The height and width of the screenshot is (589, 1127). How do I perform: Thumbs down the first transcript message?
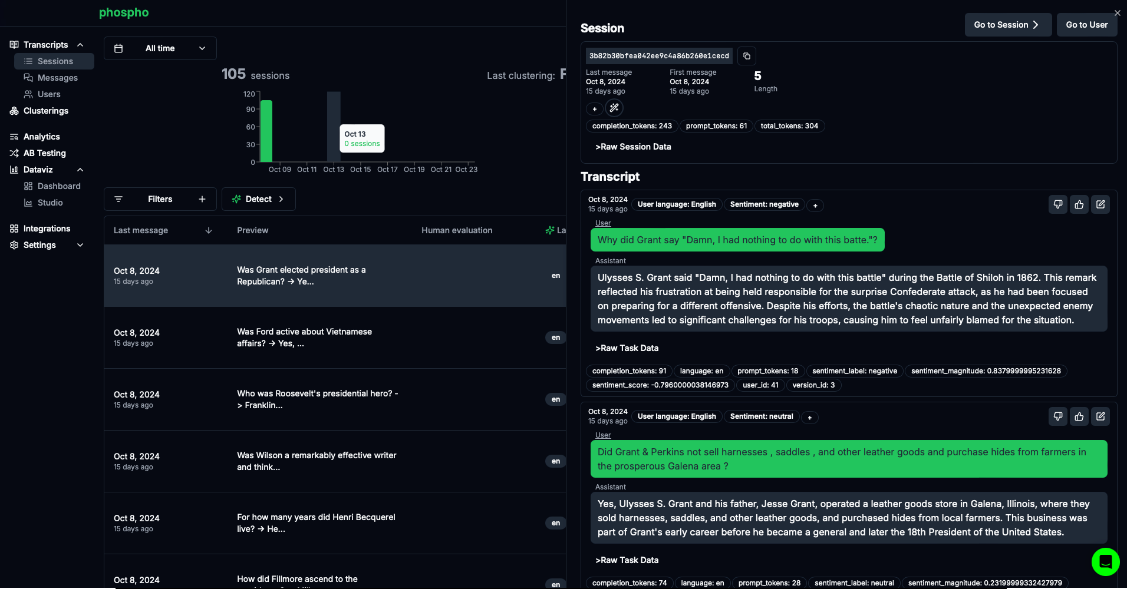coord(1058,204)
